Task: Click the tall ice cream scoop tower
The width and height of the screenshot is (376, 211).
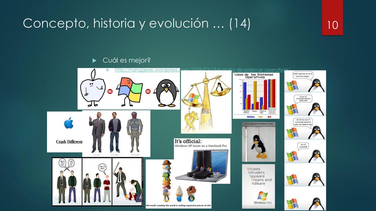Action: tap(166, 181)
